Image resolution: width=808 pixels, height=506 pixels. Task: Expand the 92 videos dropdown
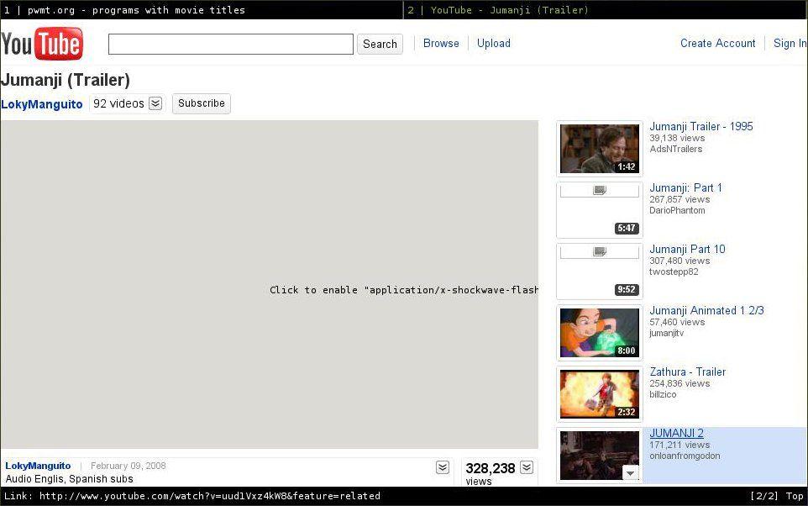coord(155,103)
